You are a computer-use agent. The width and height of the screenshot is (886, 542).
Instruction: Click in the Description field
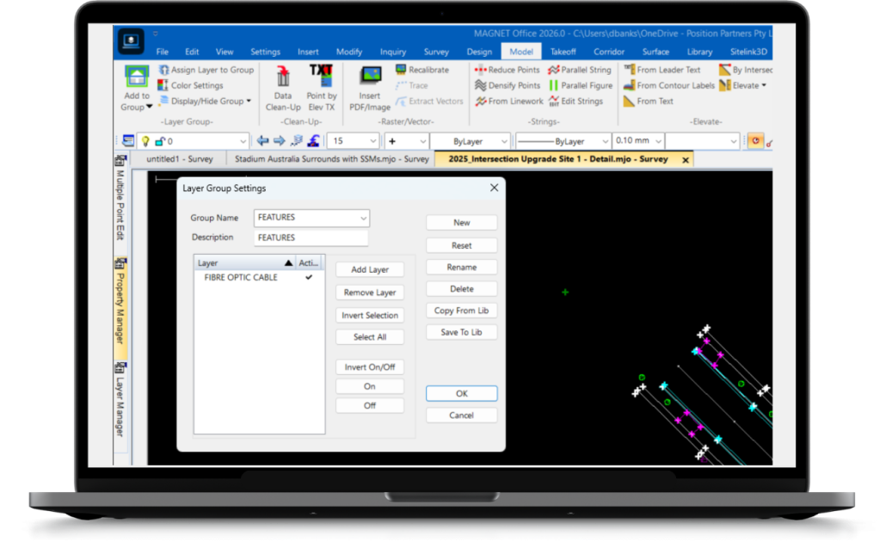311,237
